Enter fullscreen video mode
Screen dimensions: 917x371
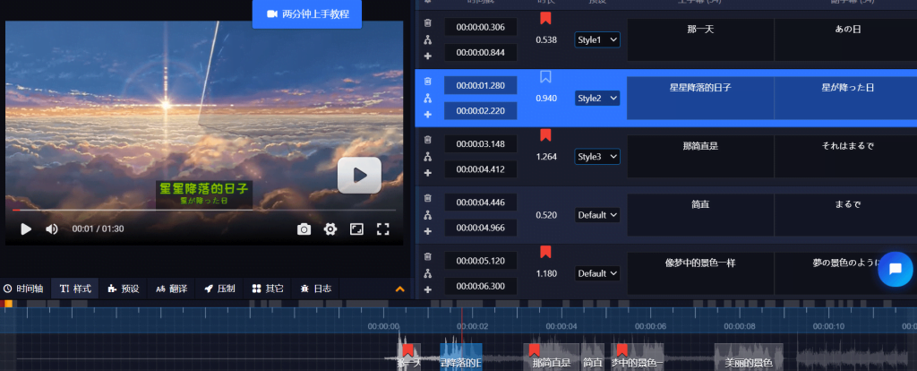383,229
